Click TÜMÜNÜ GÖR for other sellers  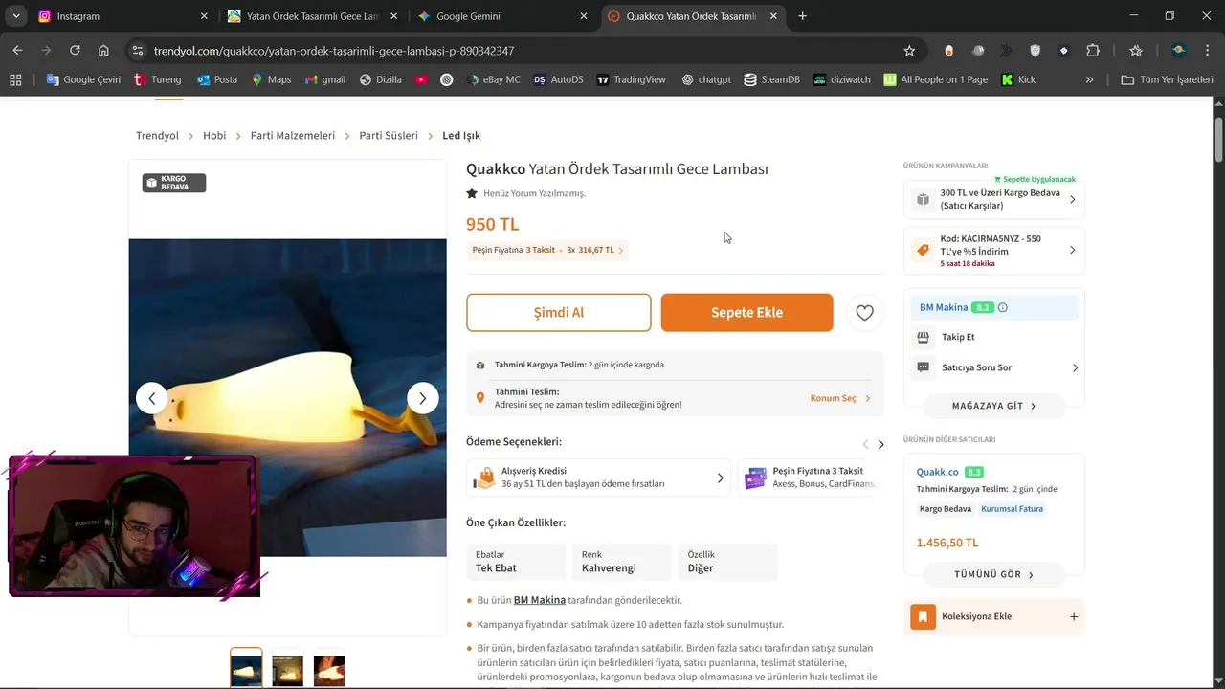click(994, 574)
